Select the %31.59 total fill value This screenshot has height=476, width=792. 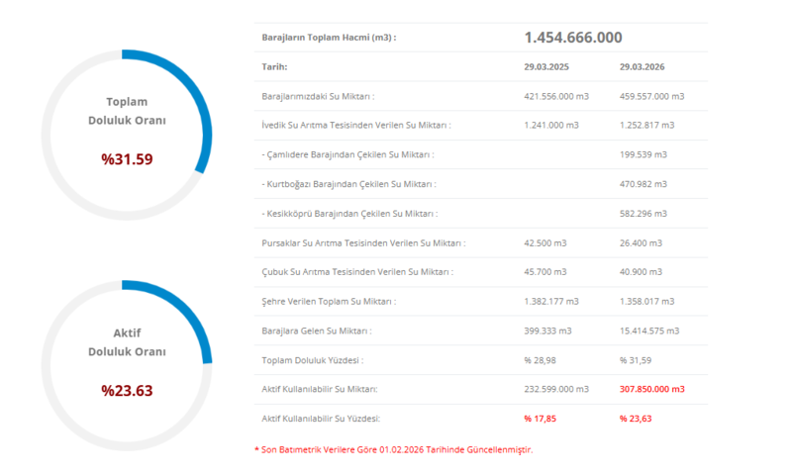tap(127, 158)
